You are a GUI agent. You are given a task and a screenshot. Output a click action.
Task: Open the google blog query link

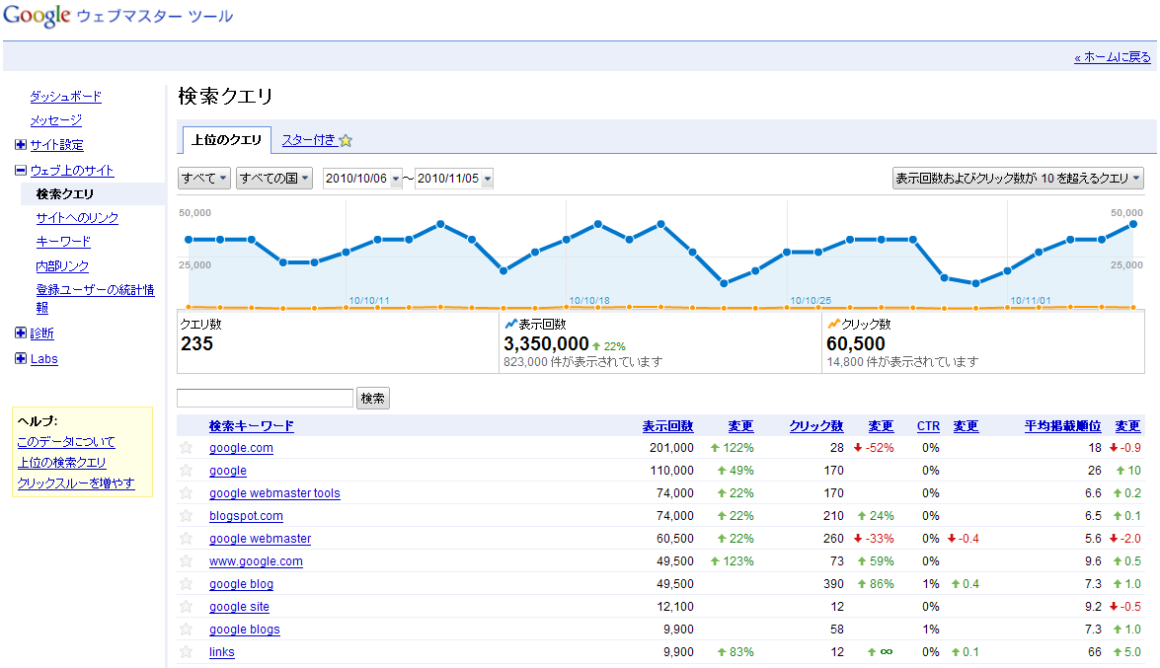tap(241, 584)
